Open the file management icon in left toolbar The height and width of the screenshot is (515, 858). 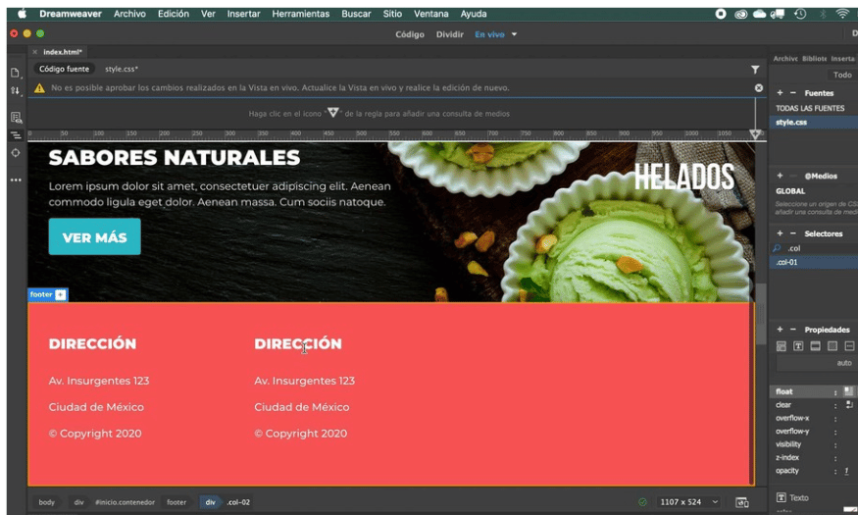pyautogui.click(x=15, y=73)
